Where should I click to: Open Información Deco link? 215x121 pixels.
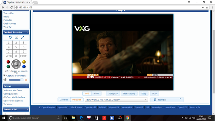[x=13, y=90]
